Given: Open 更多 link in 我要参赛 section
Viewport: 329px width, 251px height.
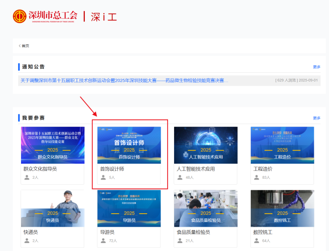Looking at the screenshot, I should [x=316, y=118].
